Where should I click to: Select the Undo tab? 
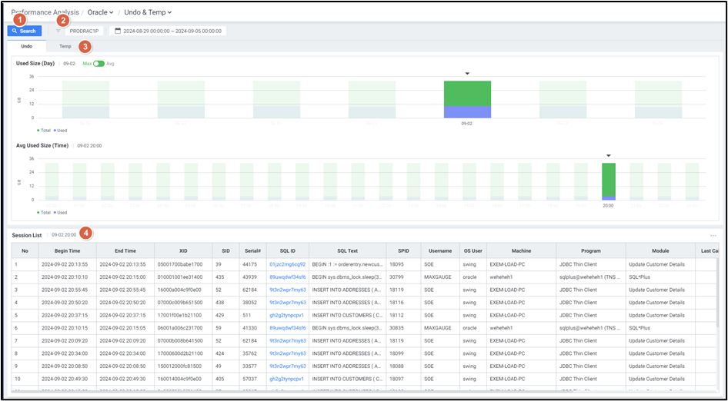point(26,46)
